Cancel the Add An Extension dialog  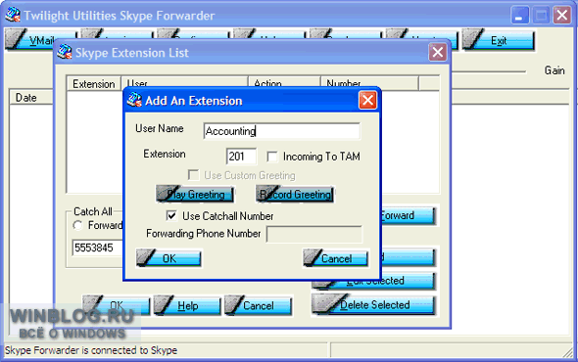pyautogui.click(x=335, y=258)
